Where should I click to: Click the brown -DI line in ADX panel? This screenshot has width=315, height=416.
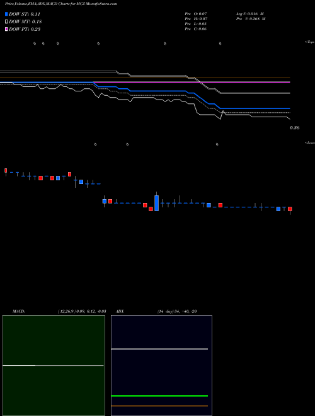(x=159, y=406)
